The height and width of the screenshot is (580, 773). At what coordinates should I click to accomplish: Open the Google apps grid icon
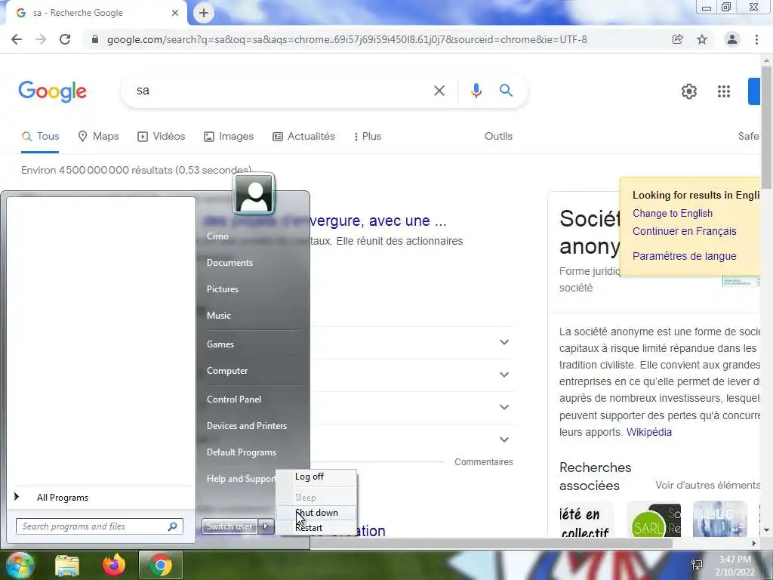click(724, 91)
